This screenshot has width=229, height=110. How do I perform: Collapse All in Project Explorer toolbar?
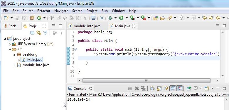[32, 33]
